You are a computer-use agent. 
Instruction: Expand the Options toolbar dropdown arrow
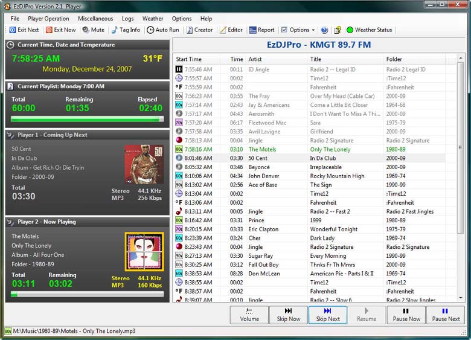(313, 30)
